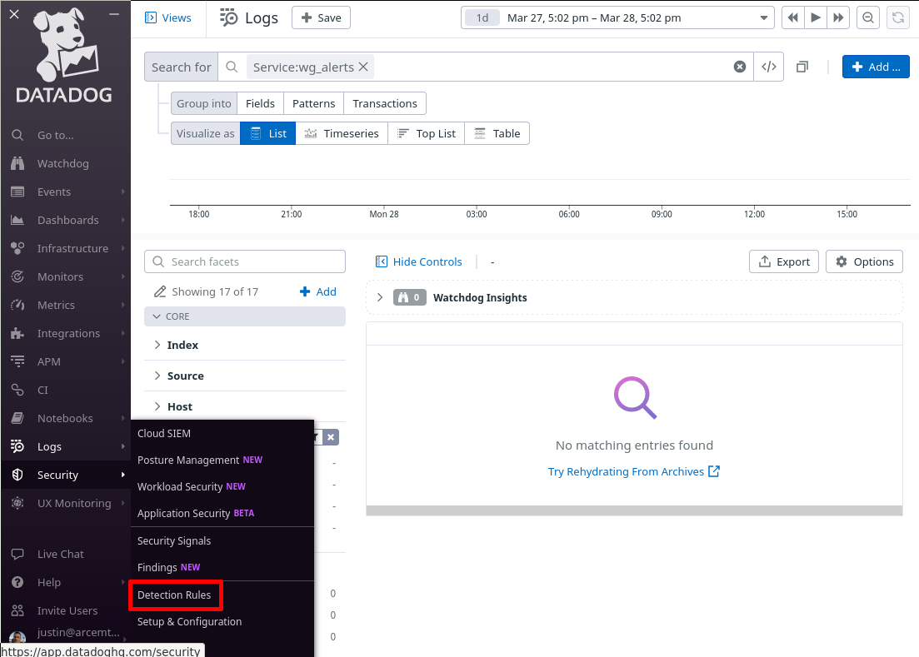Open Notebooks from the sidebar
The height and width of the screenshot is (657, 919).
65,419
